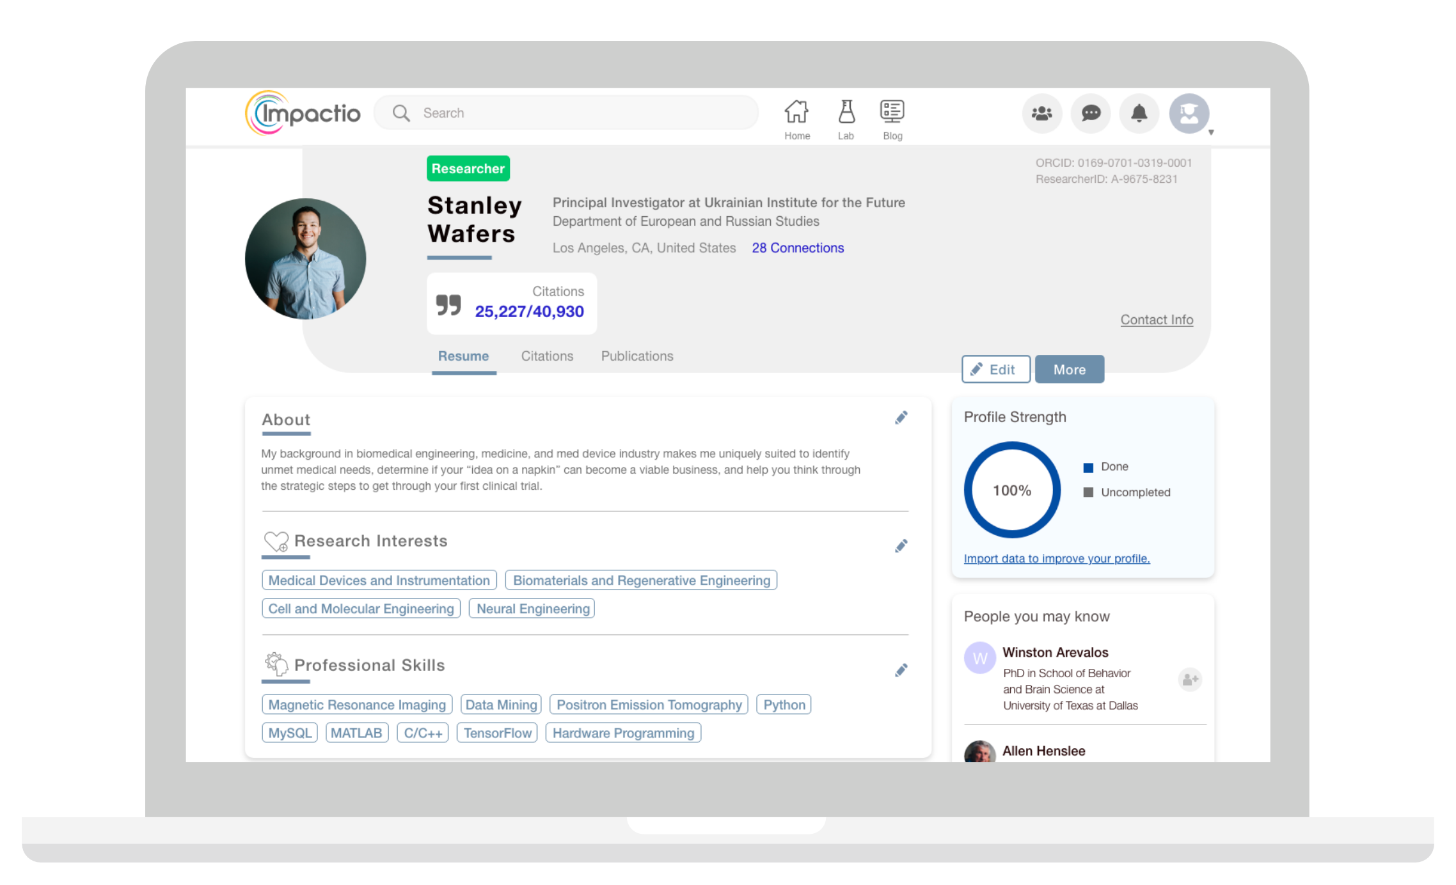Open Winston Arevalos name link

1056,652
